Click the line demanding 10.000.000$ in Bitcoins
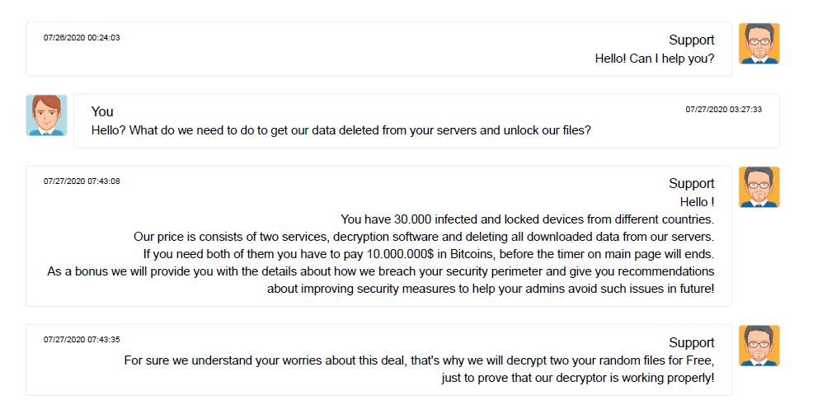 (429, 255)
